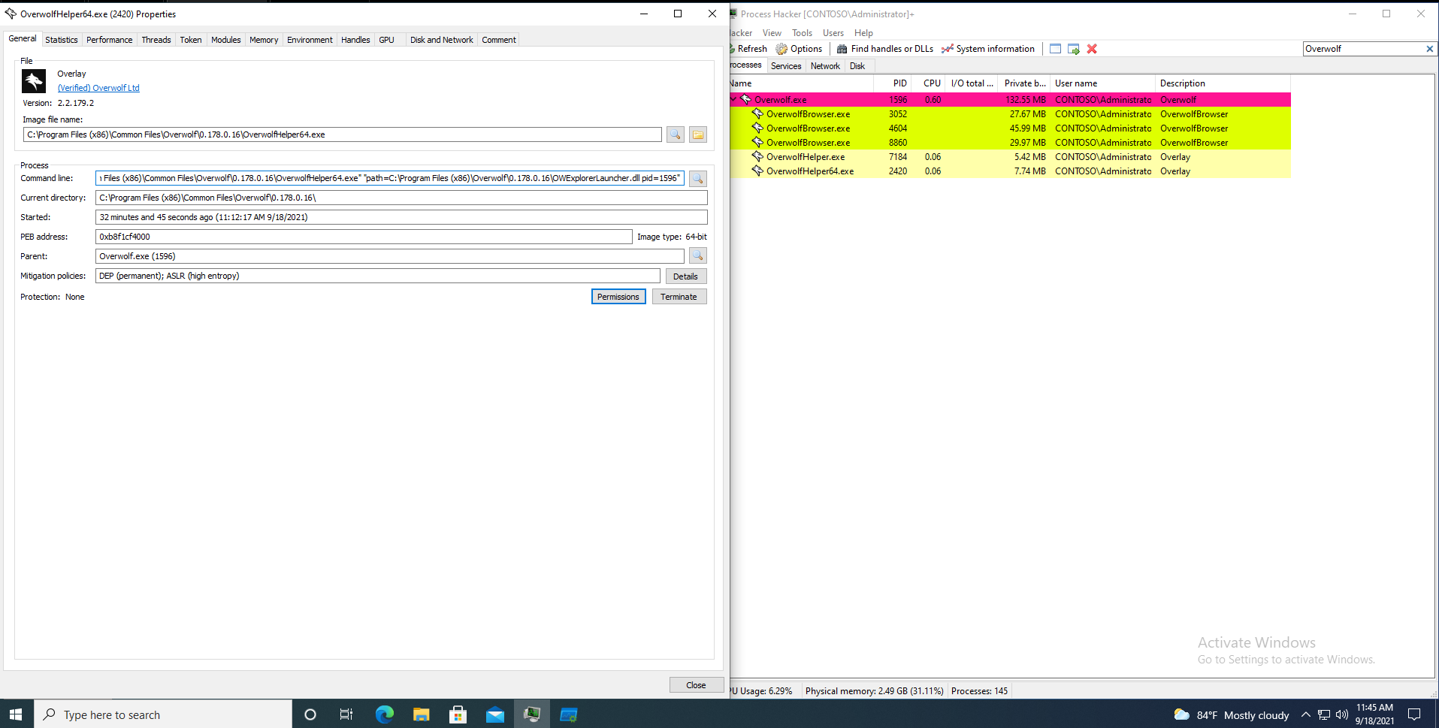Open the Disk and Network tab
Screen dimensions: 1439x728
point(442,40)
